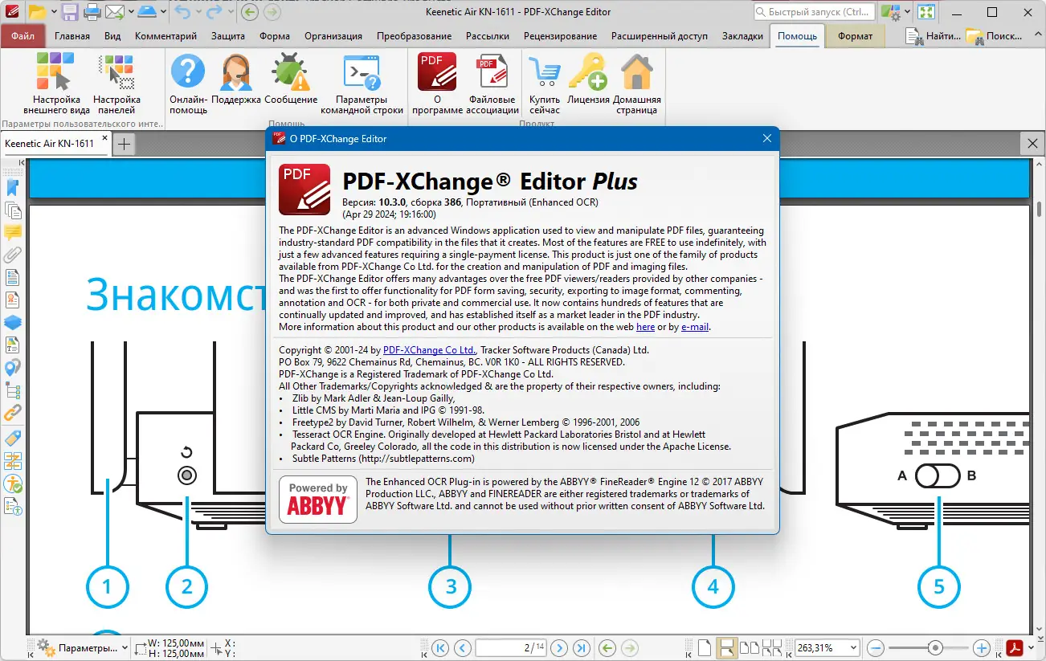This screenshot has height=661, width=1046.
Task: Switch to two-page view layout
Action: point(750,647)
